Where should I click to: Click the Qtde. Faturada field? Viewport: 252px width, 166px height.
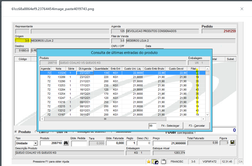point(115,143)
